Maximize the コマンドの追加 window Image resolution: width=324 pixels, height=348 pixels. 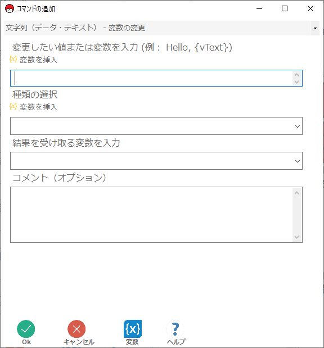[285, 8]
